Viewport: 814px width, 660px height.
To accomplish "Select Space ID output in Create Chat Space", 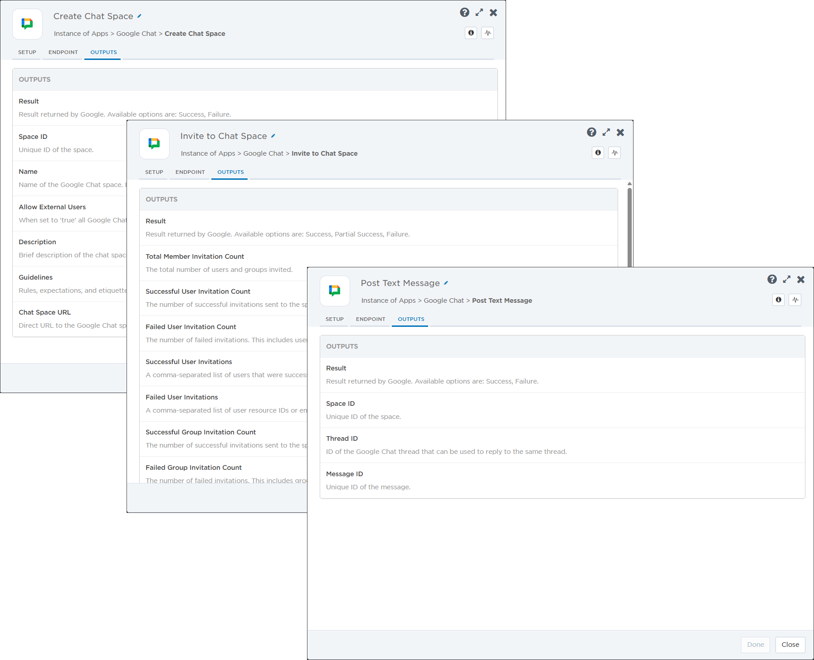I will [x=70, y=143].
